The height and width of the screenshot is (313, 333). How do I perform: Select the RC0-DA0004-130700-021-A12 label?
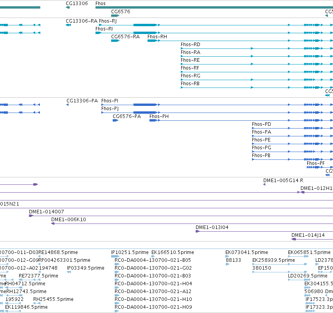tap(153, 292)
